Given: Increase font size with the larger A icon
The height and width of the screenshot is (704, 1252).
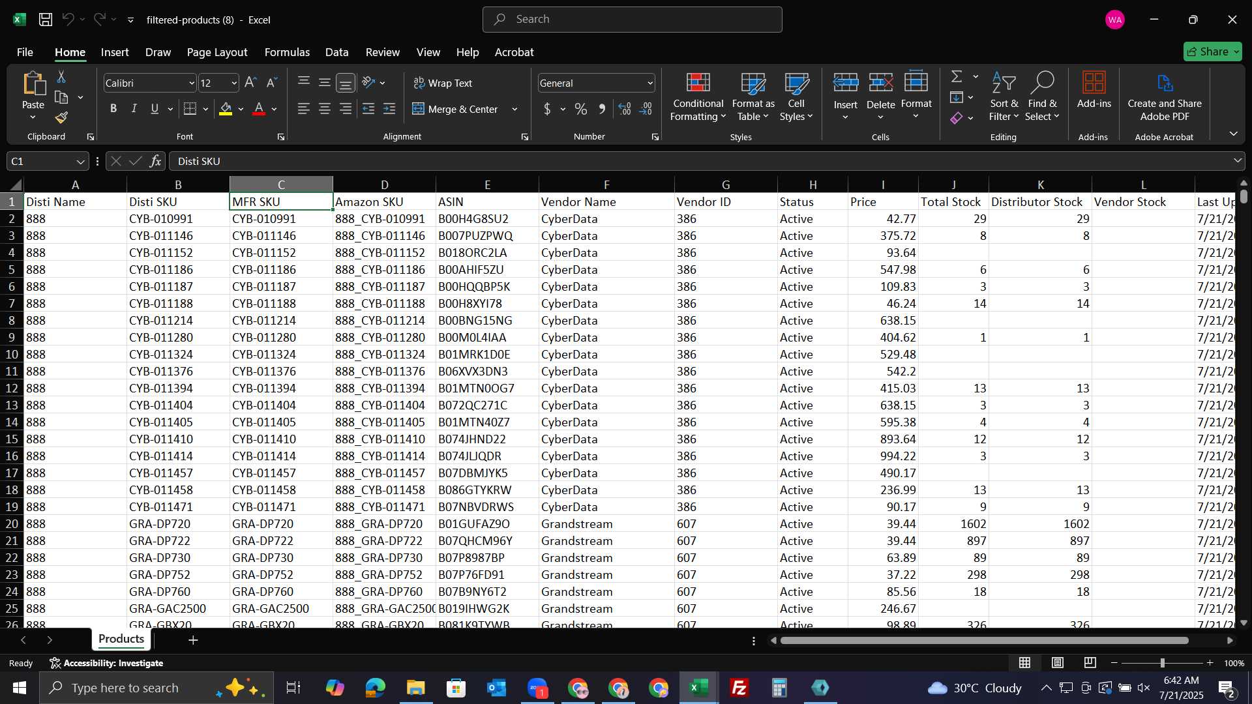Looking at the screenshot, I should [x=250, y=83].
